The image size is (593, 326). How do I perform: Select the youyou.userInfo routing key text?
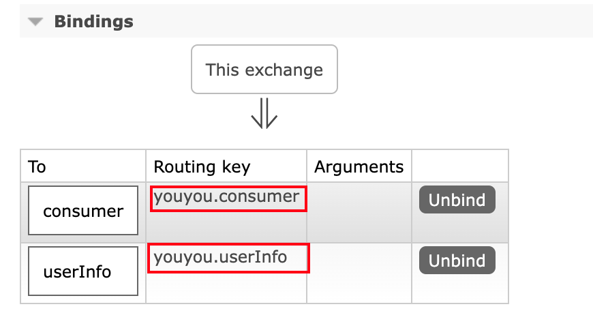220,258
